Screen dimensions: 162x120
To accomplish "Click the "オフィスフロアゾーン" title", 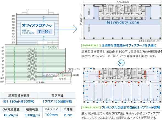I will (x=37, y=25).
